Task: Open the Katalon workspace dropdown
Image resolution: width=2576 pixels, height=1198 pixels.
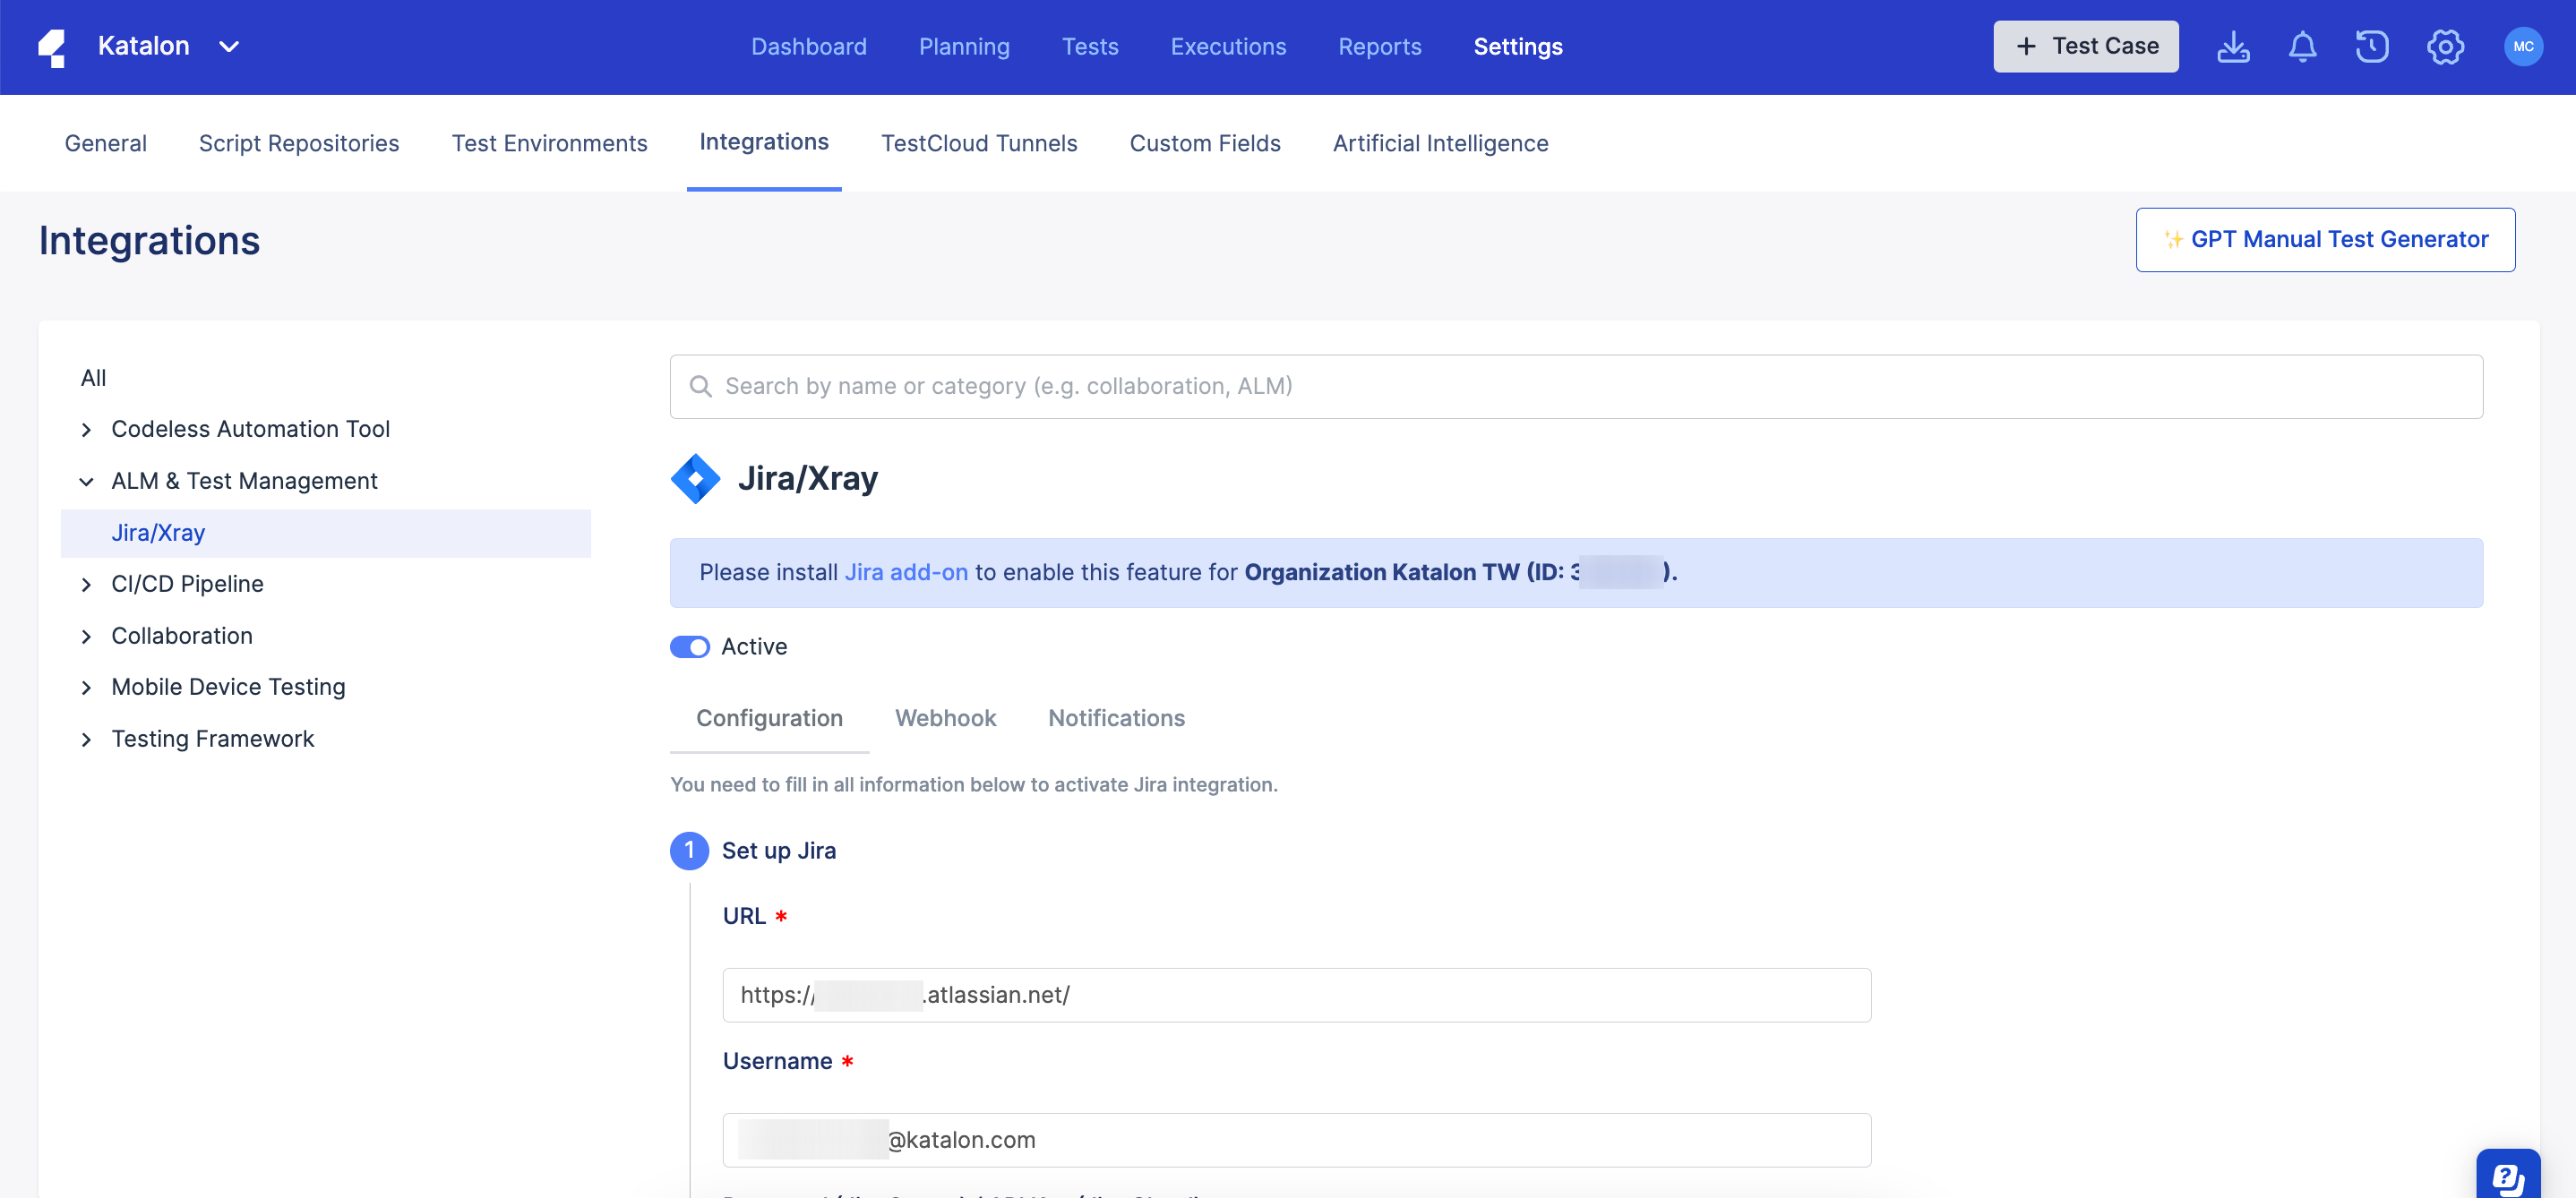Action: pos(229,46)
